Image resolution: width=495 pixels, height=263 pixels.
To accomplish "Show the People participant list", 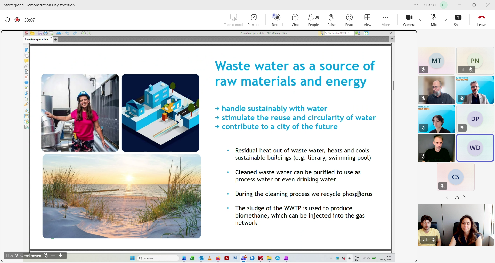I will [x=313, y=20].
